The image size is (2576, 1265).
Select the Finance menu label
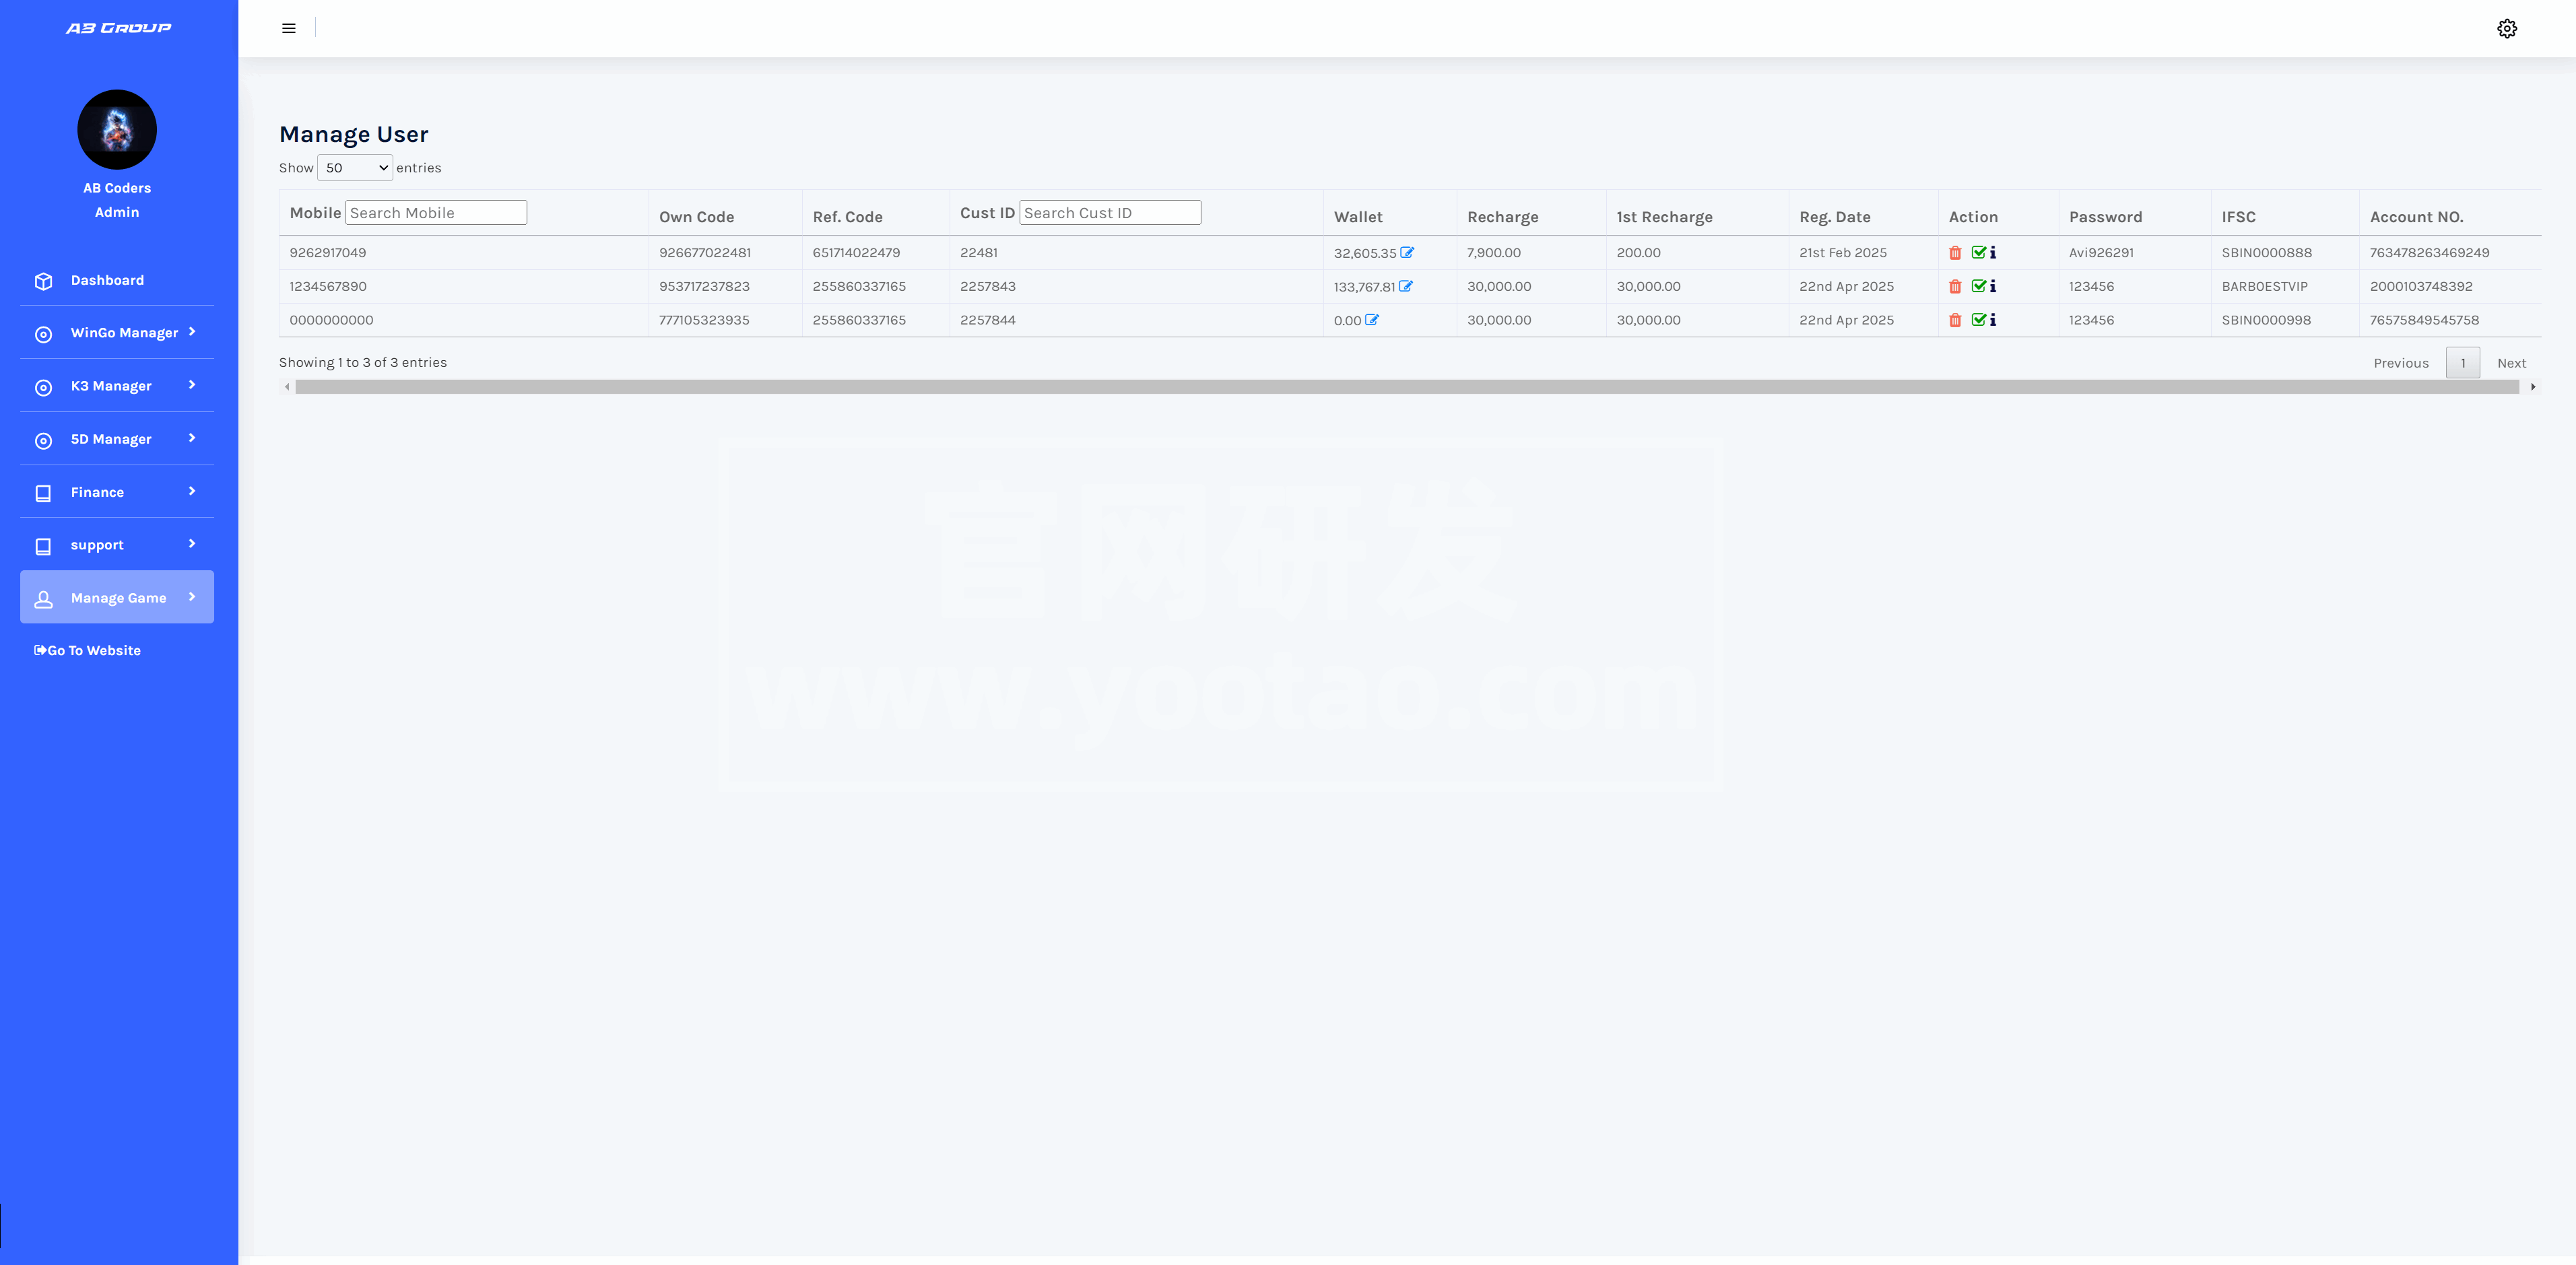[97, 492]
